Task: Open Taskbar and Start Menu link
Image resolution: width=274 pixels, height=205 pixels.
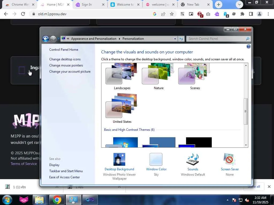Action: tap(66, 171)
